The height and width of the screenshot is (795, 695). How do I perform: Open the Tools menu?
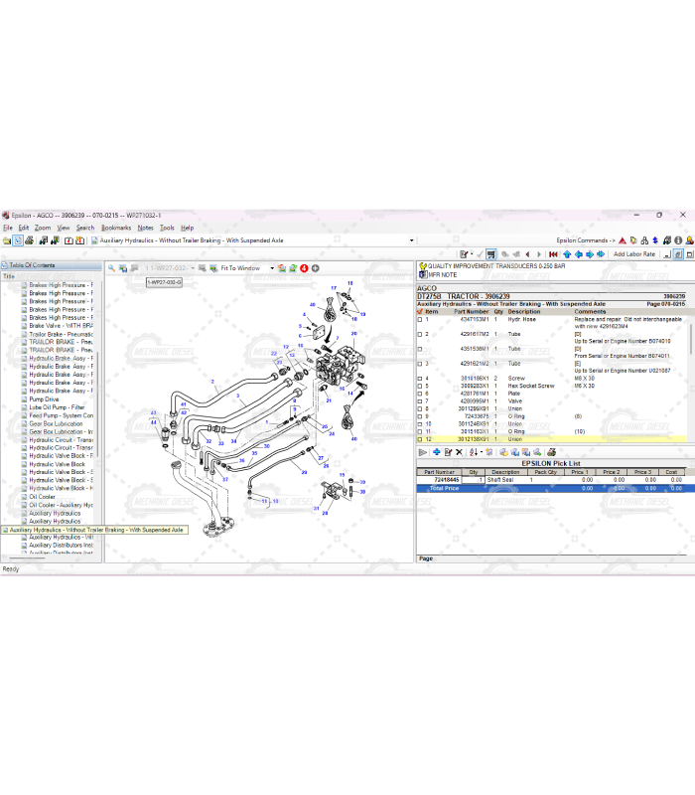(x=167, y=228)
